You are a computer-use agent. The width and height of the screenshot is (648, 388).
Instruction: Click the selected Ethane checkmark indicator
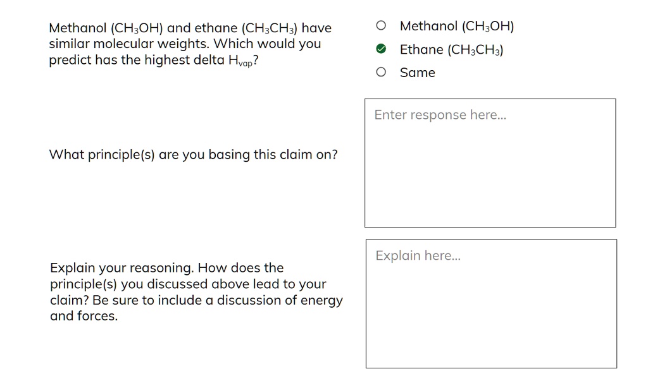point(380,49)
